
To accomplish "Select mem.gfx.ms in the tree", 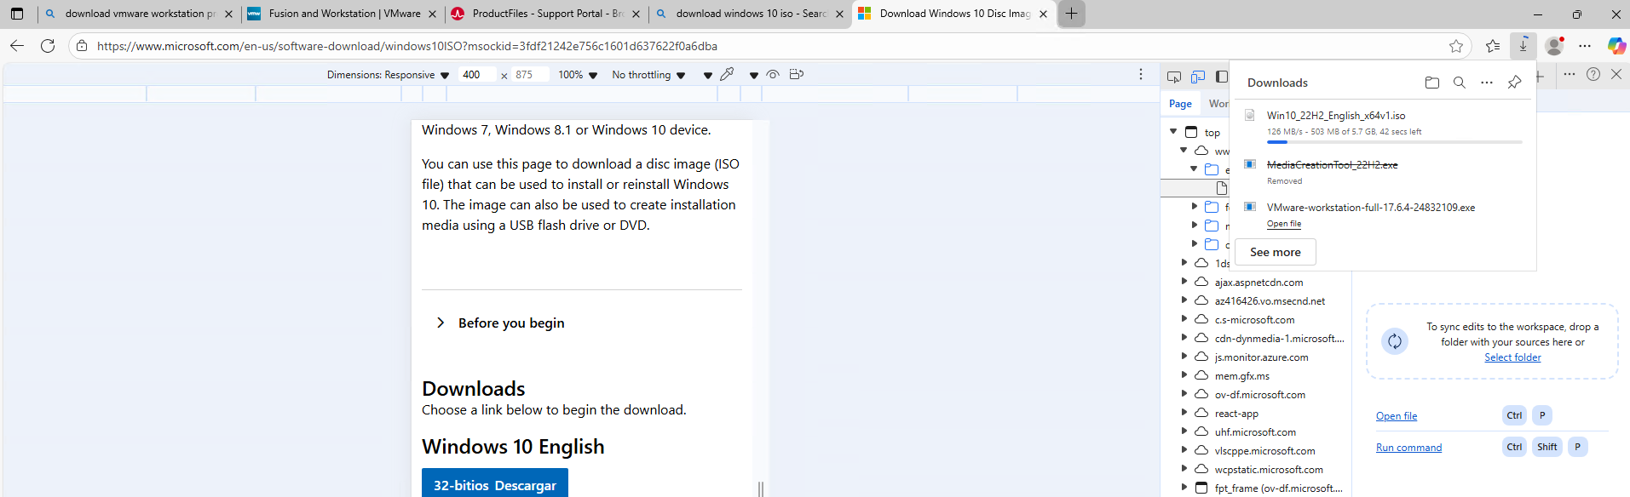I will 1241,376.
